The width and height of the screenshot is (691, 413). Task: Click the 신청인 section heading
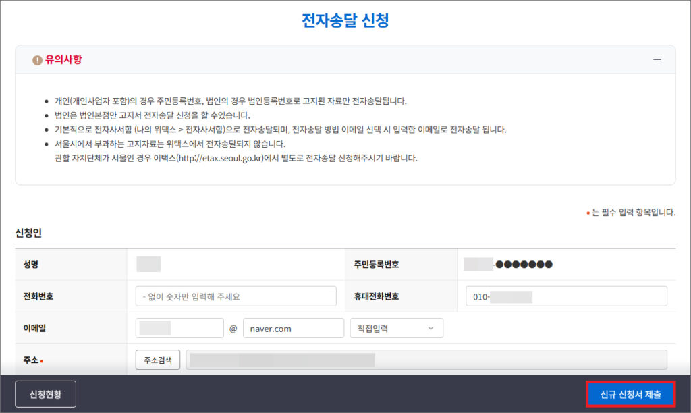29,232
